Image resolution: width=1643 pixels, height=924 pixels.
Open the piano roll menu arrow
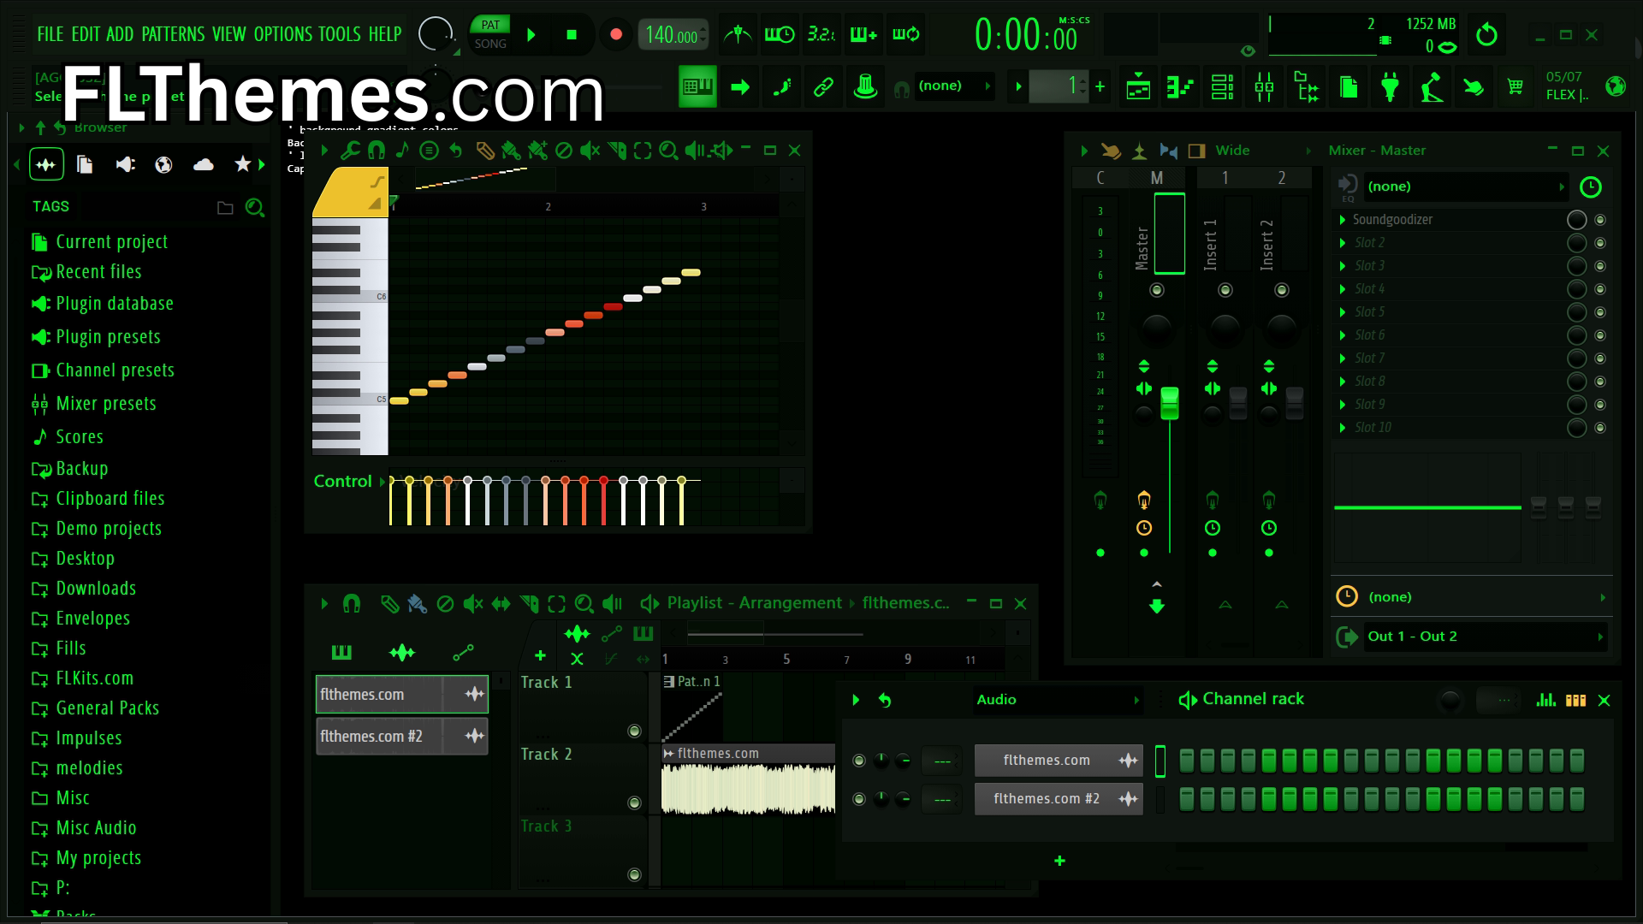[324, 151]
